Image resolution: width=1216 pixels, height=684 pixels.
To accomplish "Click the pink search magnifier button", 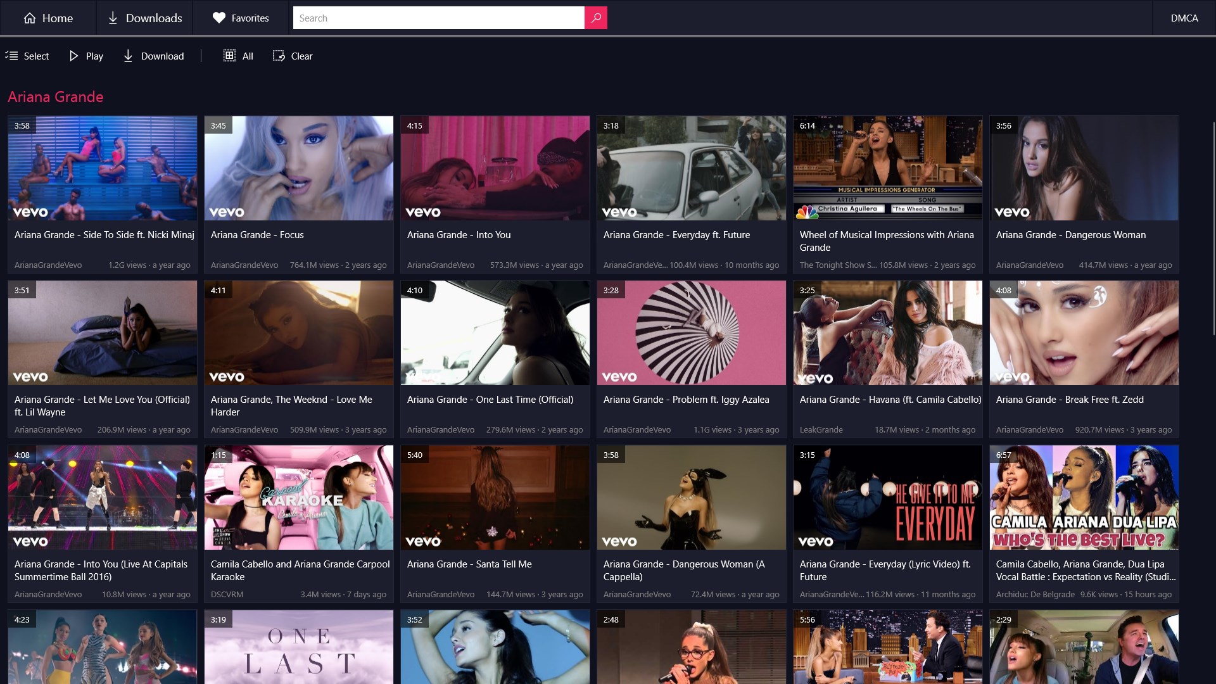I will point(595,18).
